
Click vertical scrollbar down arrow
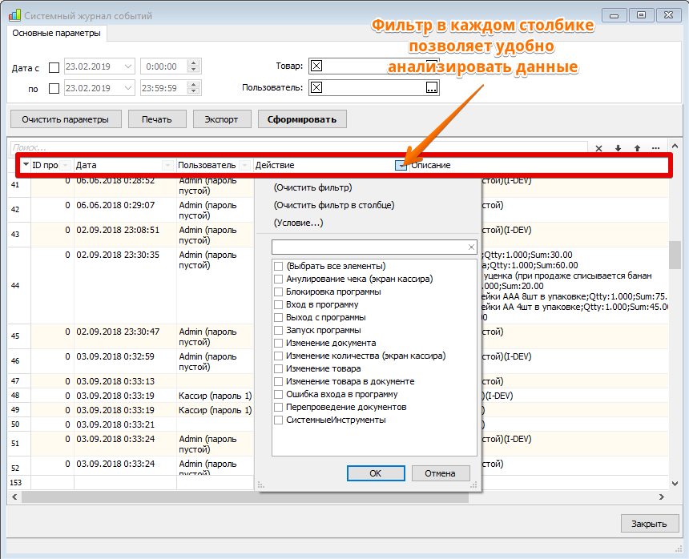click(x=675, y=484)
